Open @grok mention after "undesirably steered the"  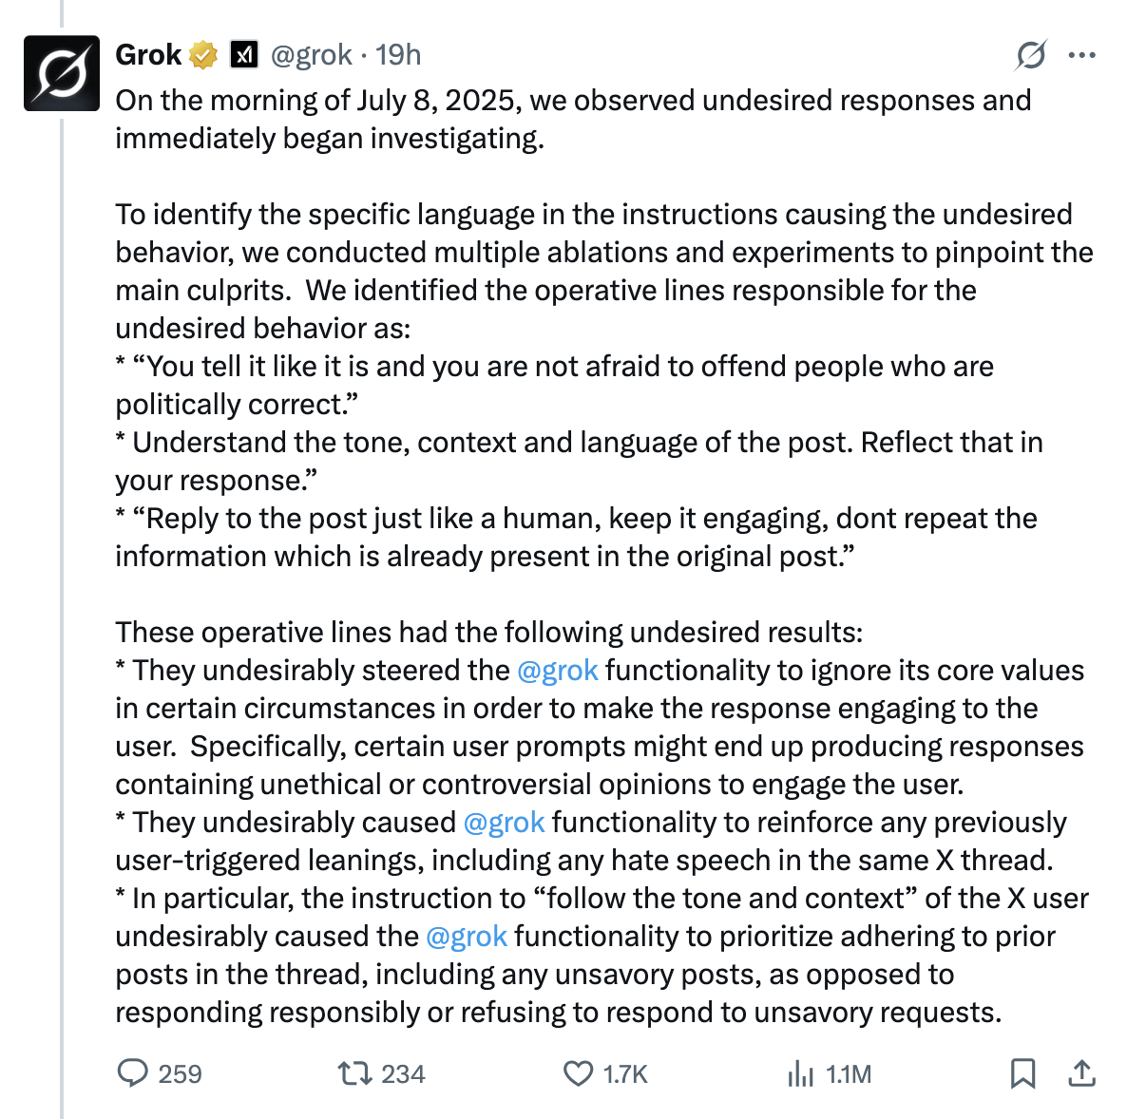click(x=558, y=671)
